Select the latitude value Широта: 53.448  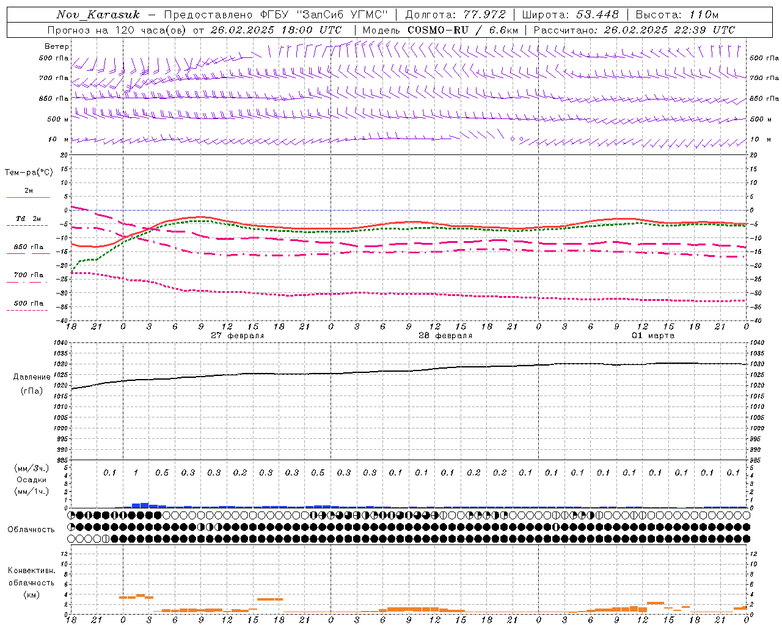click(x=570, y=15)
